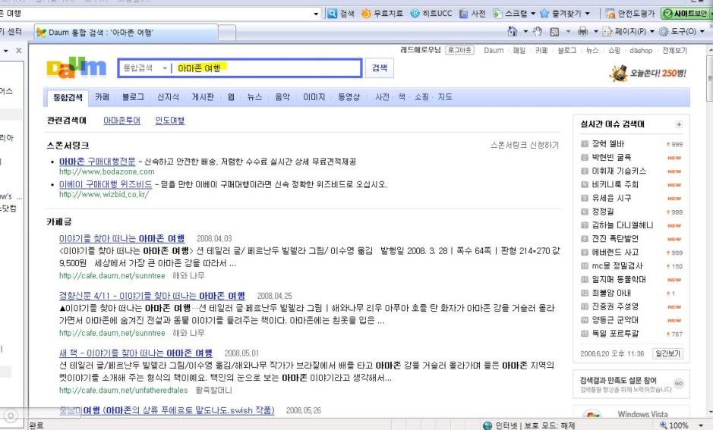The height and width of the screenshot is (430, 713).
Task: Click the 인터넷 | 보호 모드 status zone
Action: click(x=528, y=425)
